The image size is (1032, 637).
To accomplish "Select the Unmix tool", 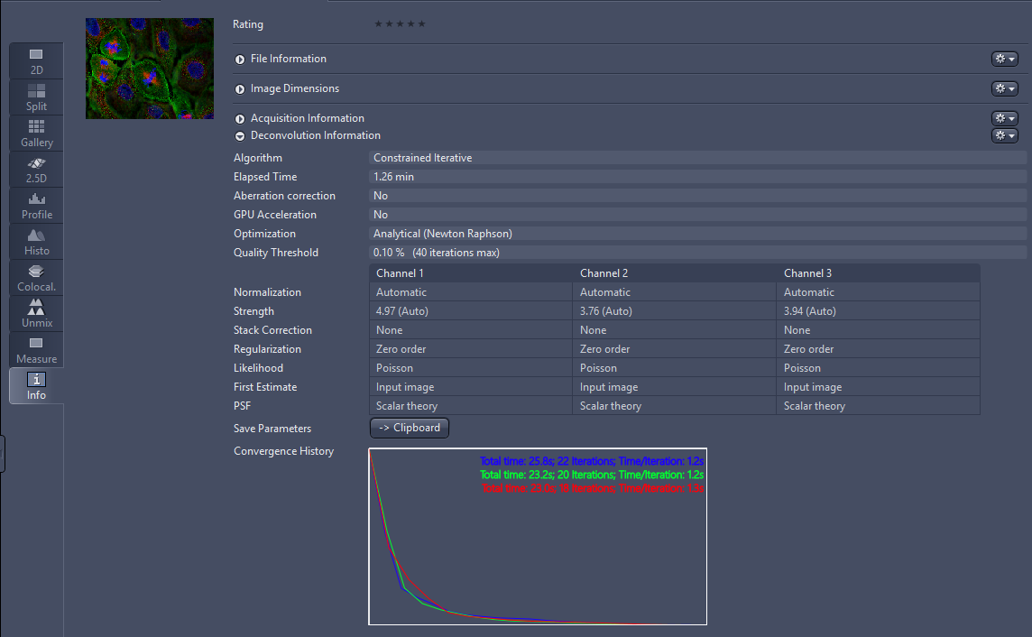I will point(35,313).
